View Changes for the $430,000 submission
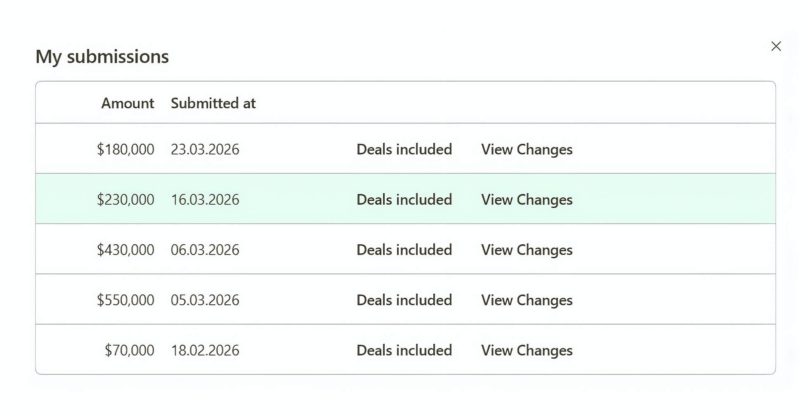Image resolution: width=808 pixels, height=416 pixels. coord(527,250)
